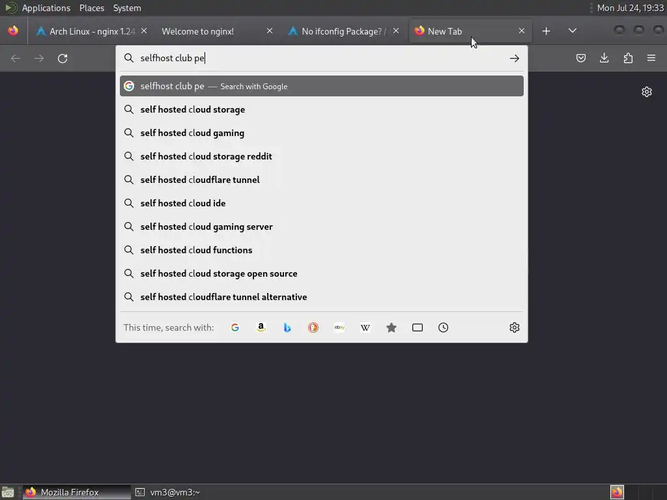This screenshot has width=667, height=500.
Task: Choose suggestion 'self hosted cloud functions'
Action: pyautogui.click(x=322, y=250)
